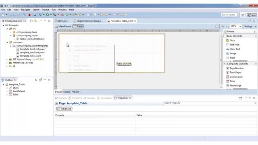Select the Static Text palette element
The image size is (258, 145).
(233, 49)
